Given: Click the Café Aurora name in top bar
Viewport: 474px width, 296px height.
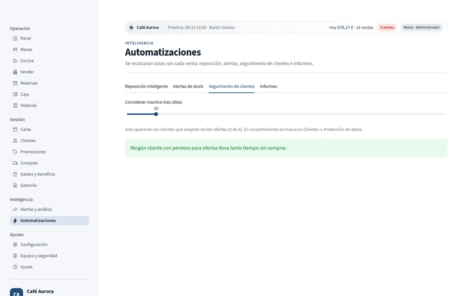Looking at the screenshot, I should pos(148,28).
